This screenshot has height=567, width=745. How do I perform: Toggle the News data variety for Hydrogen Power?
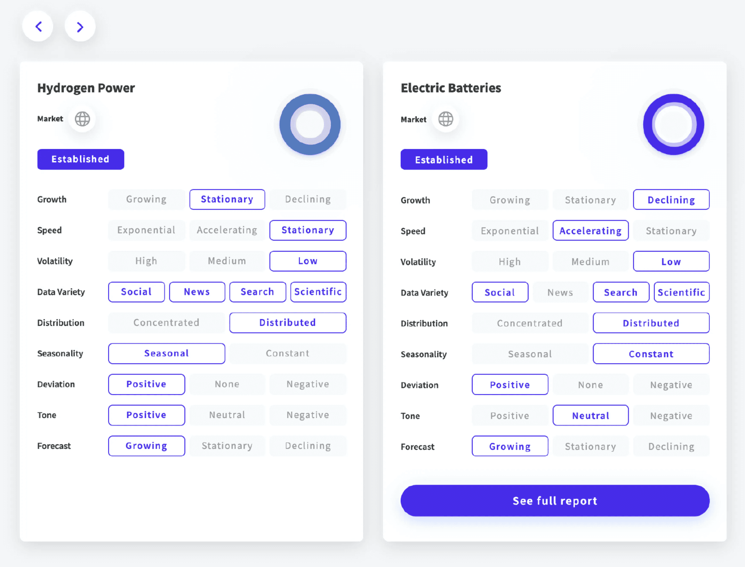(x=197, y=292)
